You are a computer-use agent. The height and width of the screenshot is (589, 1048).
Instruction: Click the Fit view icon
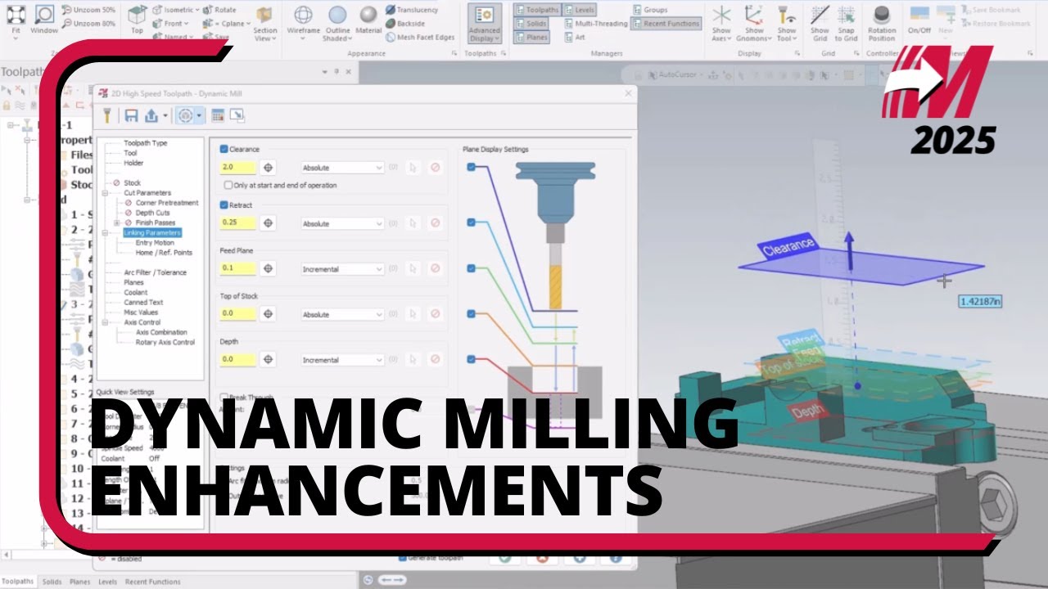coord(16,15)
